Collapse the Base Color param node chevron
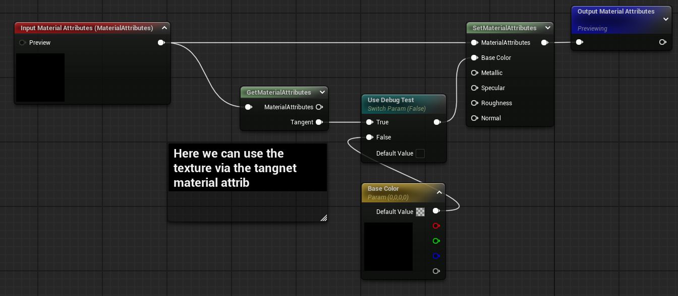This screenshot has width=678, height=296. [x=439, y=192]
